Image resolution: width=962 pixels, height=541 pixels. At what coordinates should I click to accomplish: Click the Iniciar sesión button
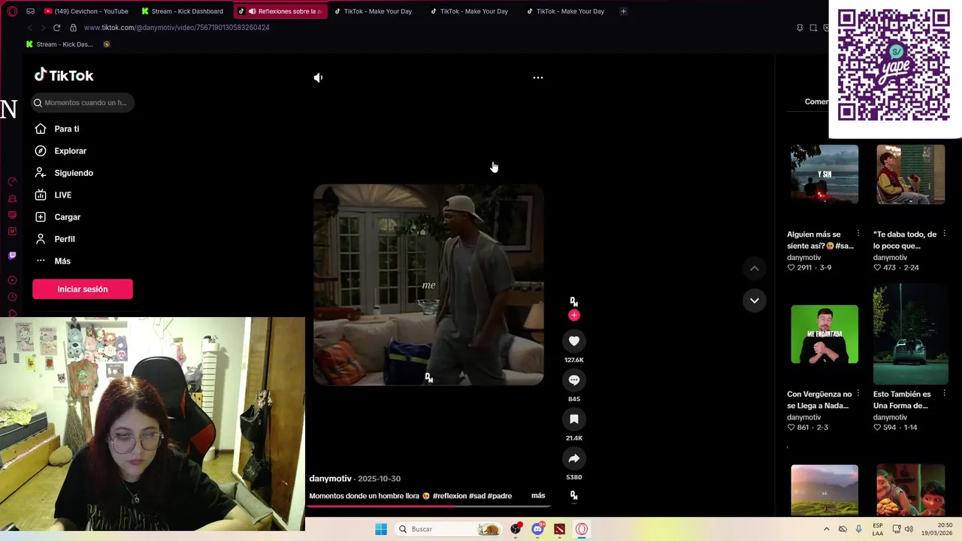(83, 289)
